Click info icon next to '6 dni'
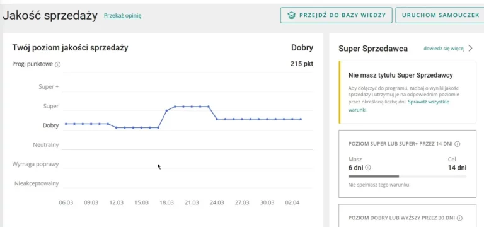This screenshot has width=484, height=227. [x=368, y=168]
